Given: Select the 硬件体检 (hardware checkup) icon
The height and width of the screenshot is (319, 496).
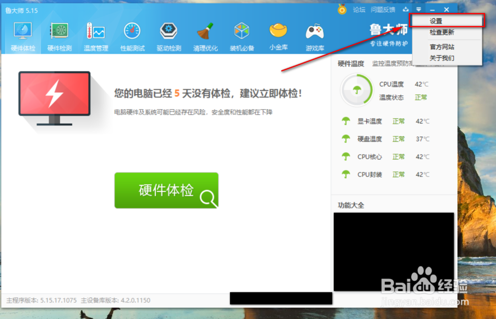Looking at the screenshot, I should [x=22, y=34].
